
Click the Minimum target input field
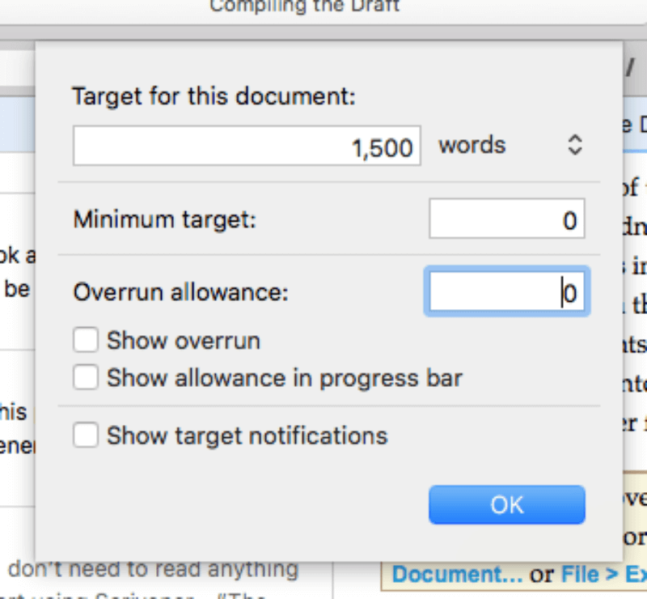(x=507, y=219)
